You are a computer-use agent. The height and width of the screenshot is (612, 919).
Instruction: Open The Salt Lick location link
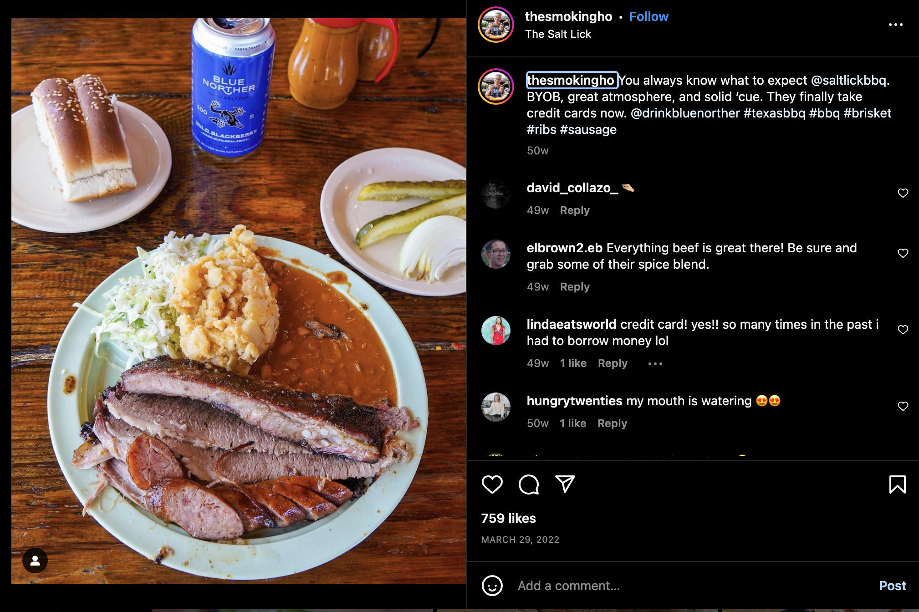point(558,34)
